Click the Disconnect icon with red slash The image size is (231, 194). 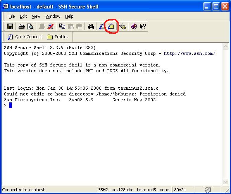pos(50,27)
